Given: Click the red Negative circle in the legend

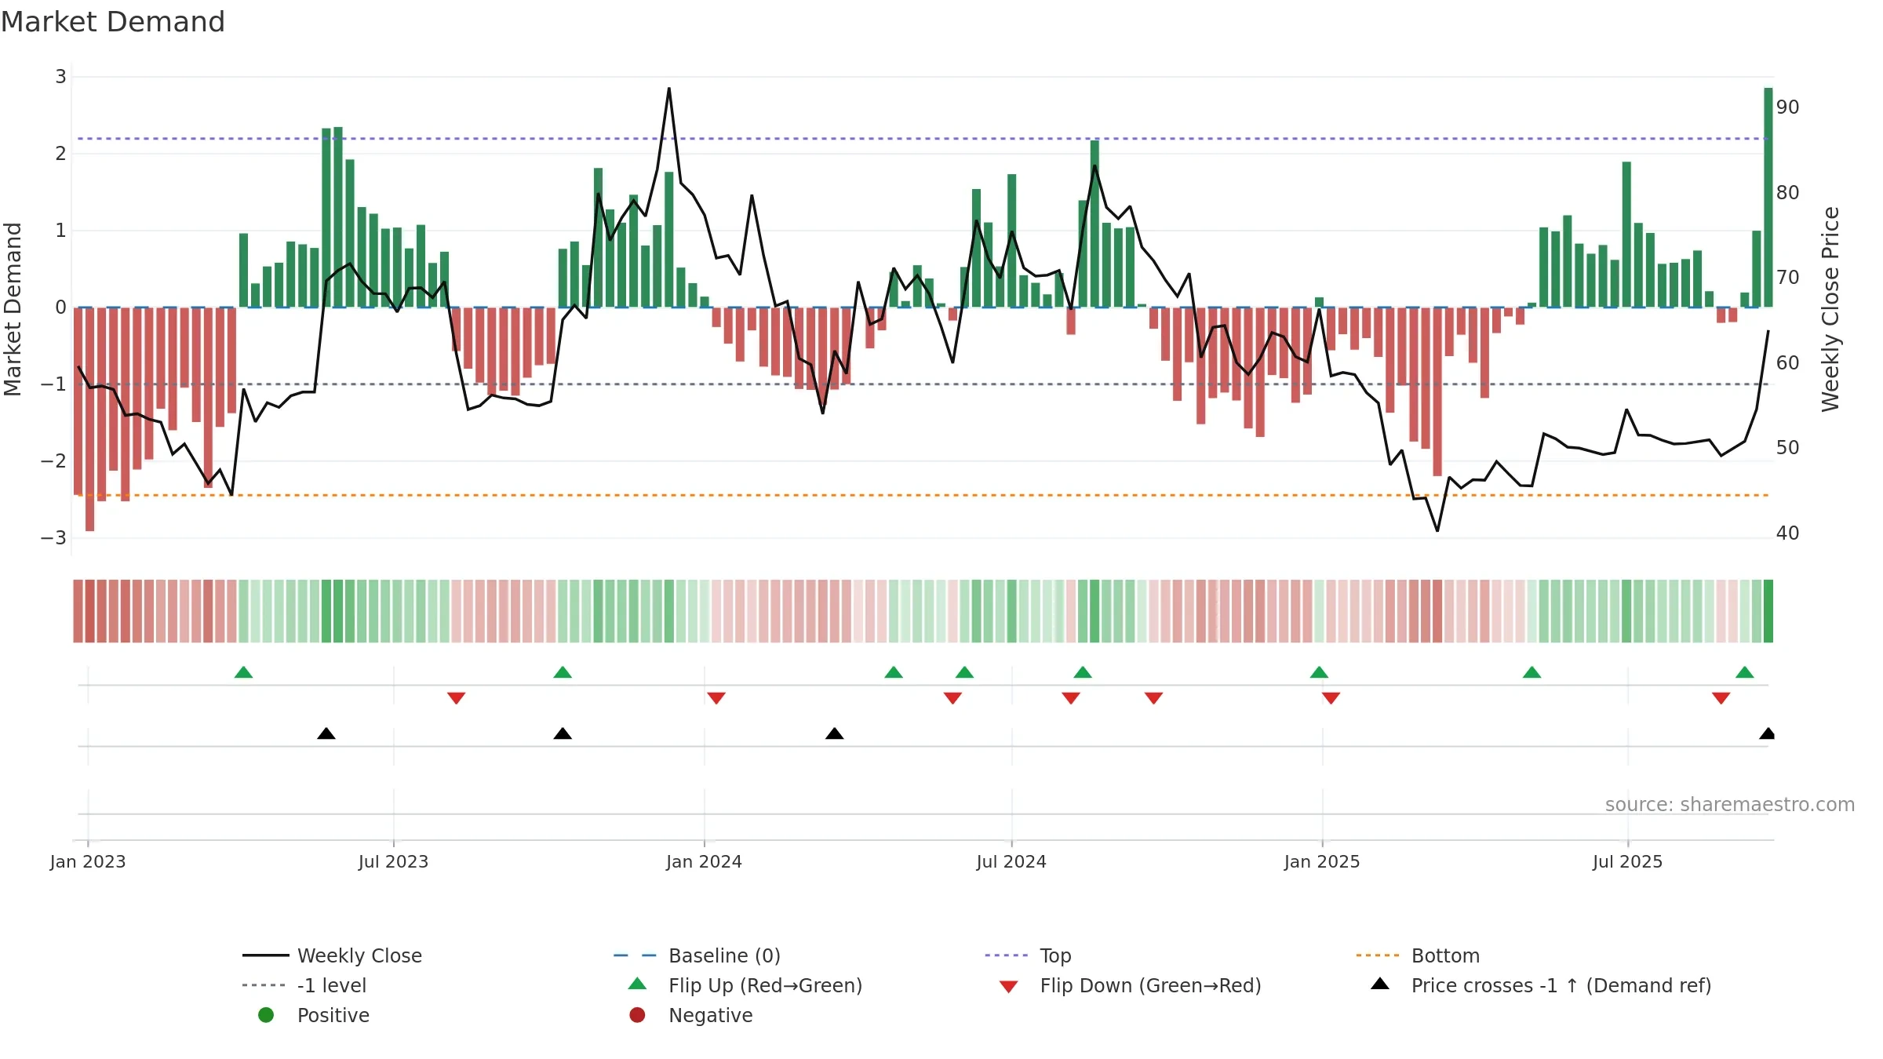Looking at the screenshot, I should pyautogui.click(x=637, y=1015).
